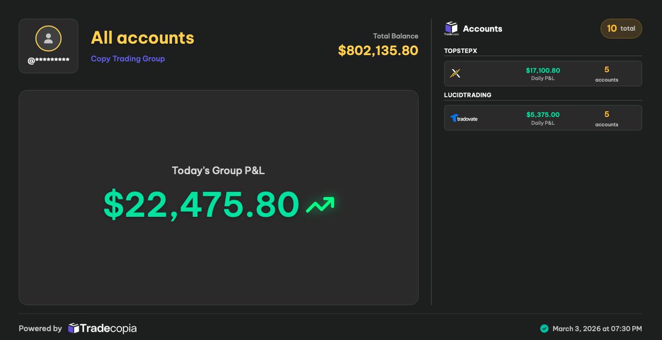
Task: Click the green upward trend arrow icon
Action: (x=321, y=205)
